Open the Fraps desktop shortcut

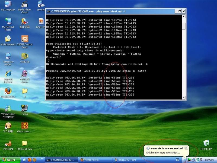click(24, 108)
